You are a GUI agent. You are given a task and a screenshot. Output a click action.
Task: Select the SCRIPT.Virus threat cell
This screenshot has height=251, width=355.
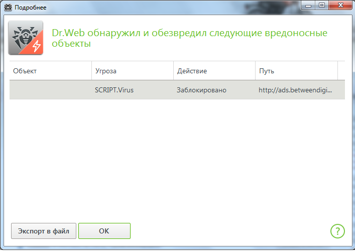133,90
